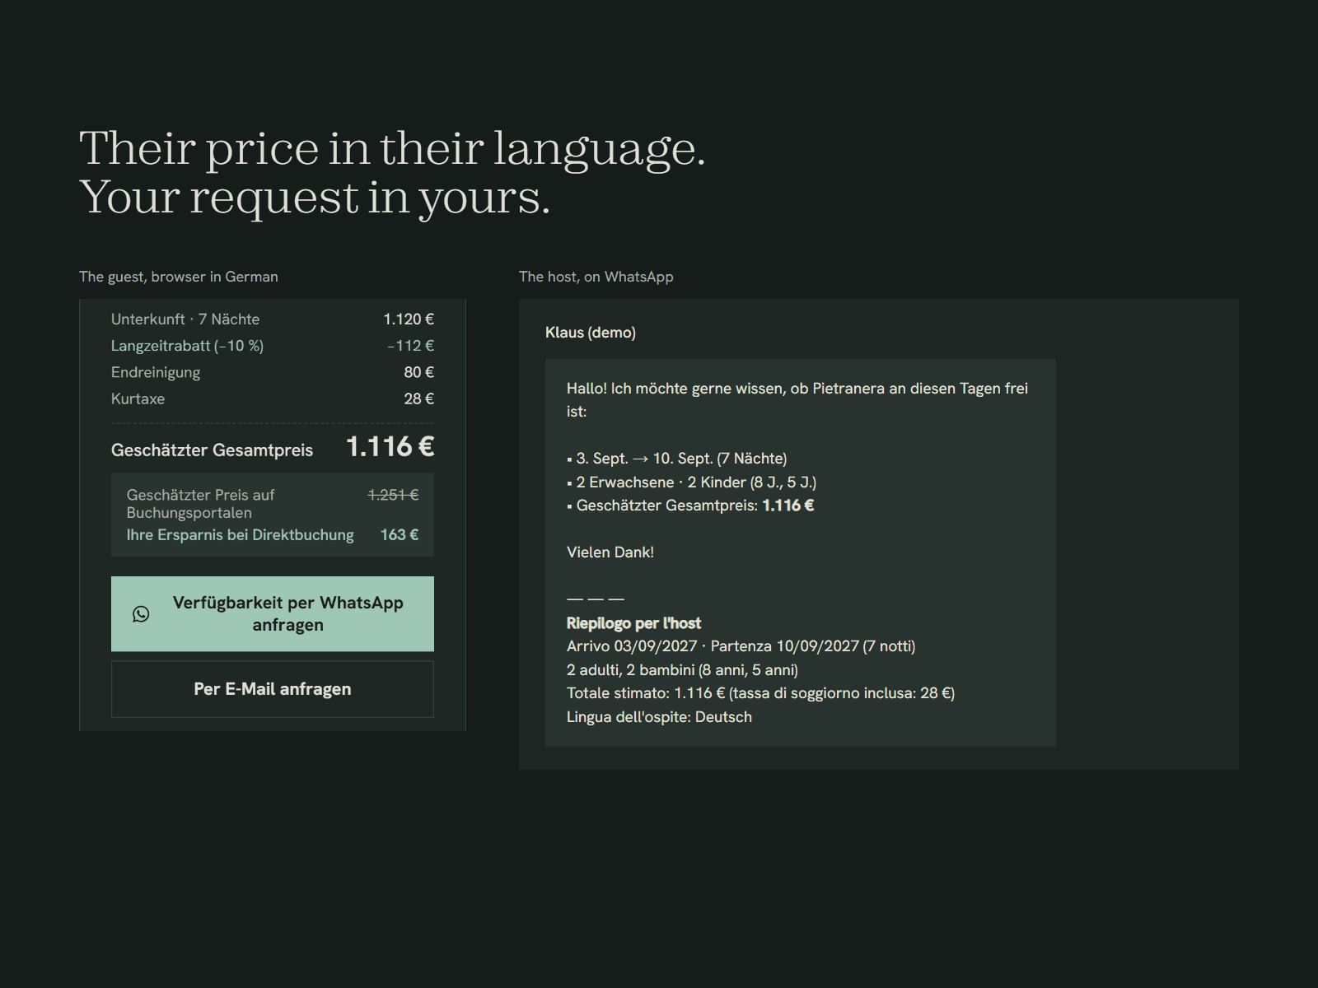This screenshot has height=988, width=1318.
Task: Click the '28 €' Kurtaxe value
Action: click(x=418, y=398)
